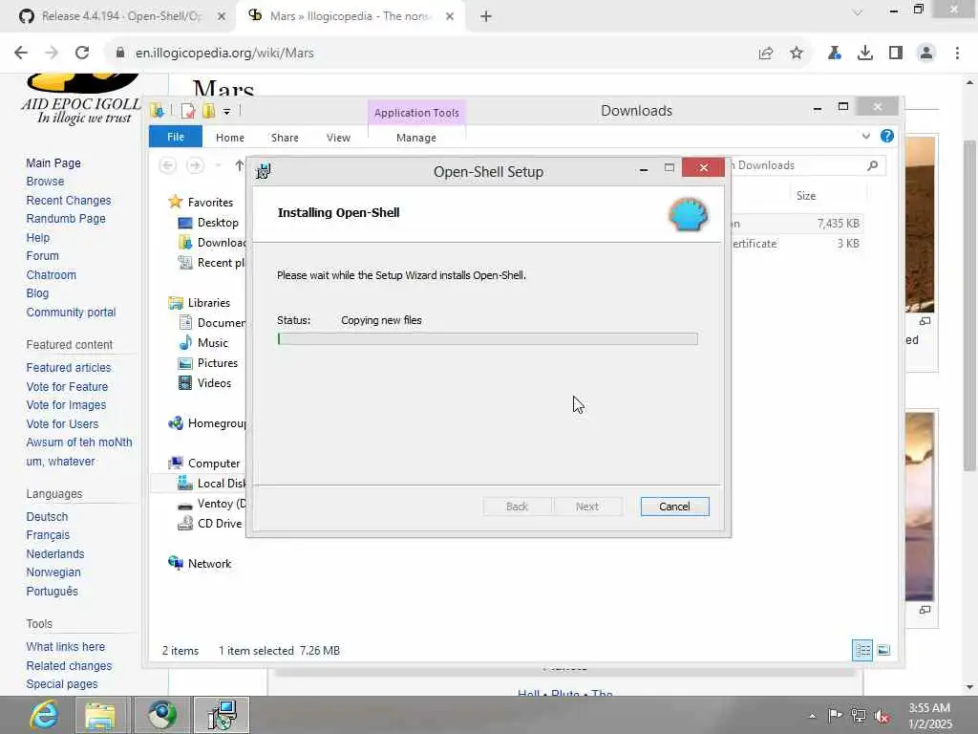Click the Size column header
Image resolution: width=978 pixels, height=734 pixels.
[806, 196]
